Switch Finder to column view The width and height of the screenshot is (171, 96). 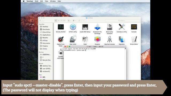tap(61, 21)
